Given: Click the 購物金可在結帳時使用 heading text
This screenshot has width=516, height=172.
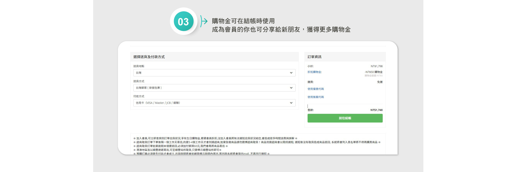Looking at the screenshot, I should pyautogui.click(x=243, y=21).
